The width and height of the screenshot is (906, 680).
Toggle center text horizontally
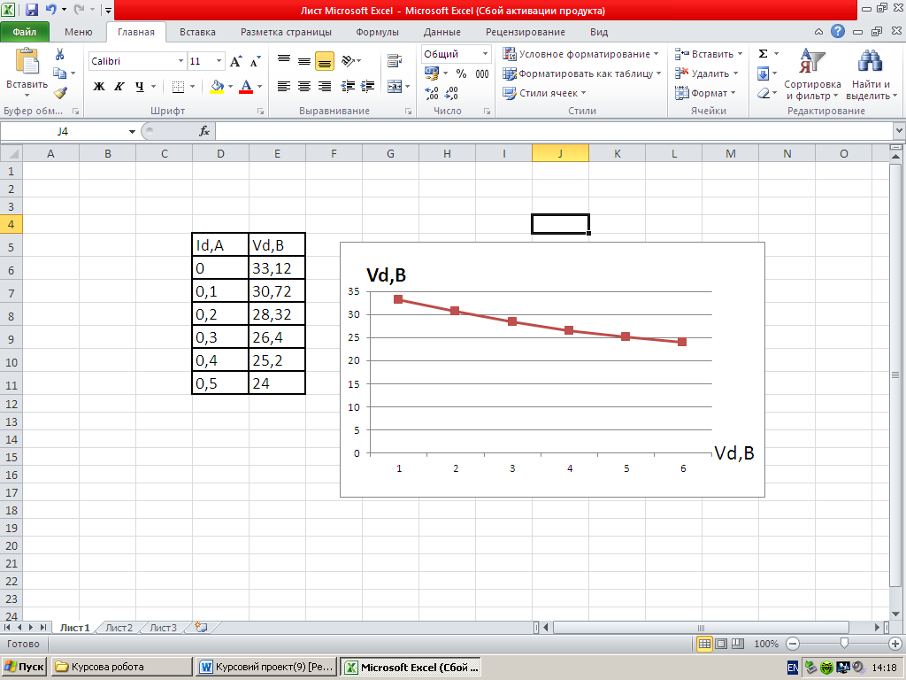[x=304, y=87]
